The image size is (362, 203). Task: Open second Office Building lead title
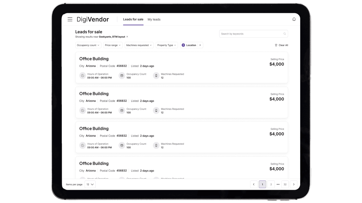tap(94, 94)
